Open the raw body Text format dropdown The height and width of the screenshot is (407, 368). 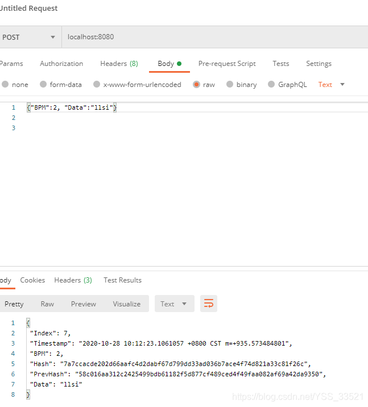point(331,84)
